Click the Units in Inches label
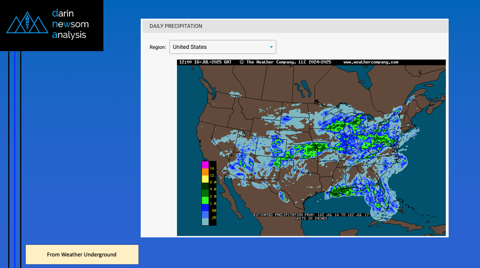Image resolution: width=480 pixels, height=268 pixels. coord(311,218)
